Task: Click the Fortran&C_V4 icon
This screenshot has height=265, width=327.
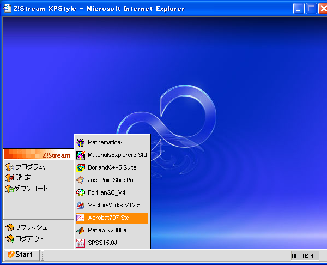Action: tap(81, 192)
